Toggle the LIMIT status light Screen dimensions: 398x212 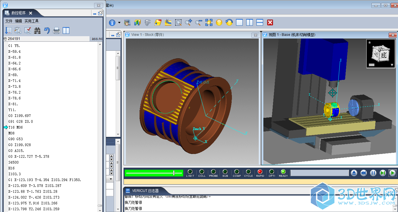pyautogui.click(x=190, y=172)
